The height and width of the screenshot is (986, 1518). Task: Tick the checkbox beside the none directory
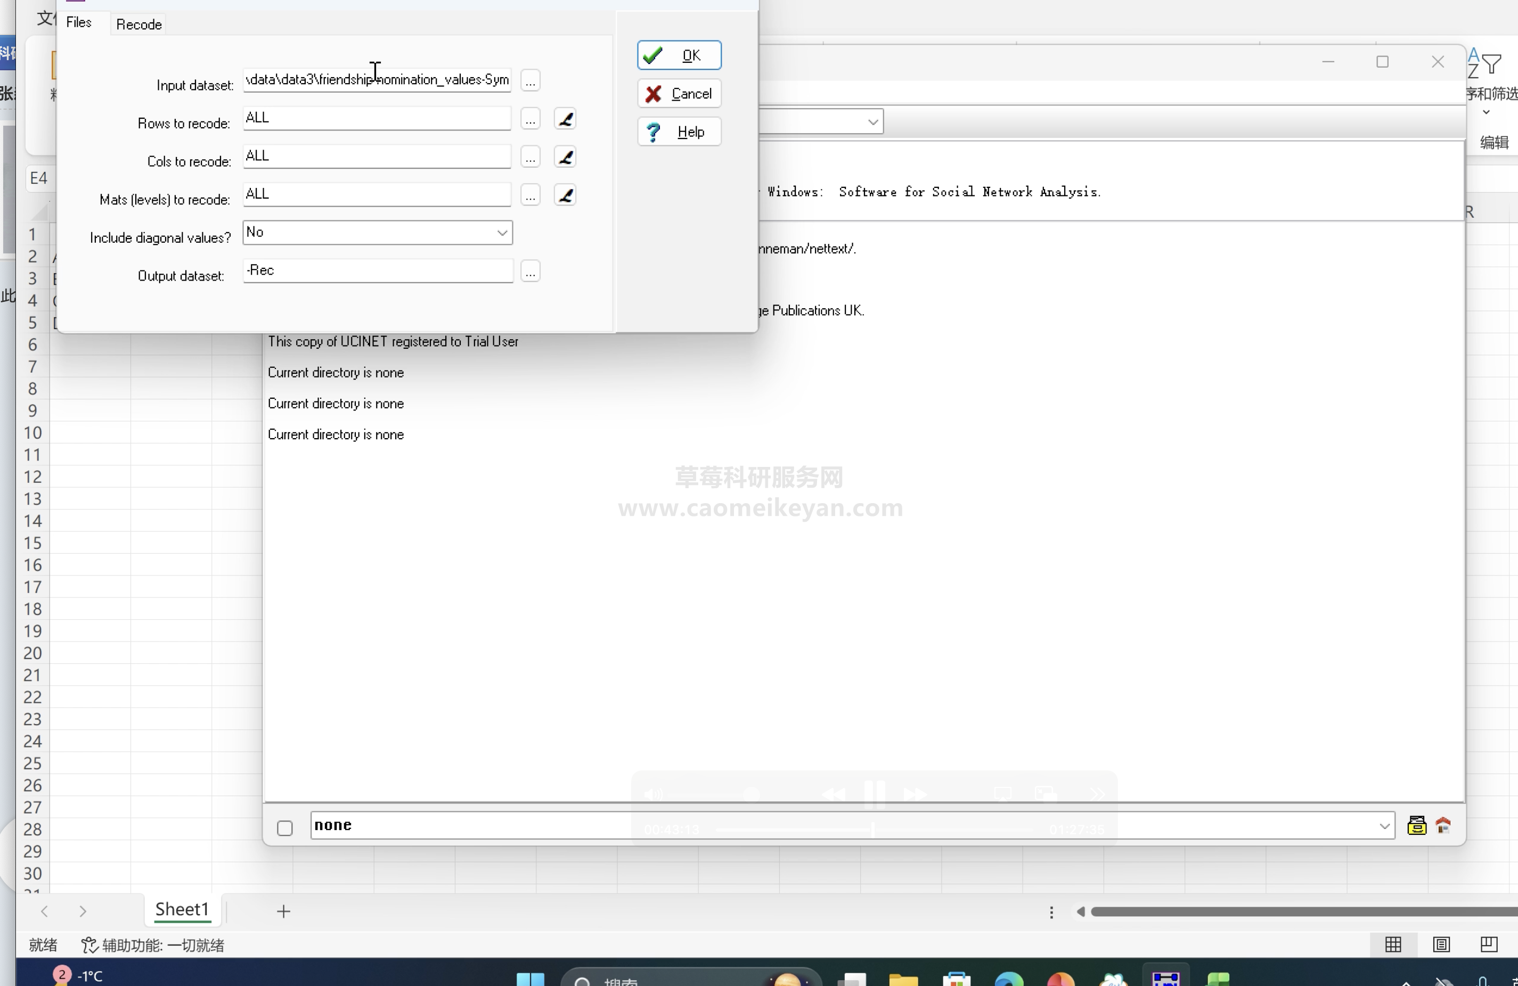(285, 828)
